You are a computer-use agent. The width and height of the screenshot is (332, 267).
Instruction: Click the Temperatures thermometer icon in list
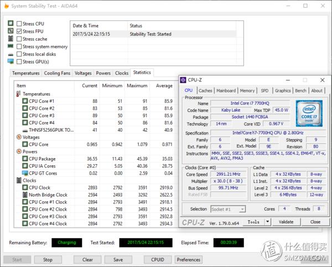(18, 94)
